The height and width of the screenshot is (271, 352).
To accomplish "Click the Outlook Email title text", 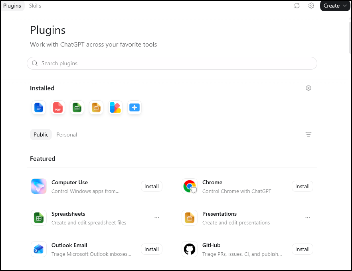I will coord(69,245).
